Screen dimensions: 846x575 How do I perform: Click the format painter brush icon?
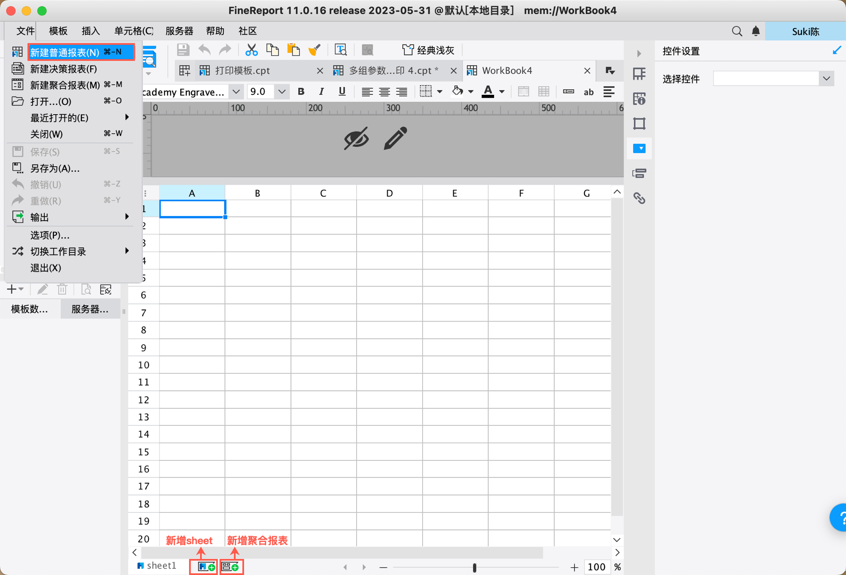tap(314, 50)
